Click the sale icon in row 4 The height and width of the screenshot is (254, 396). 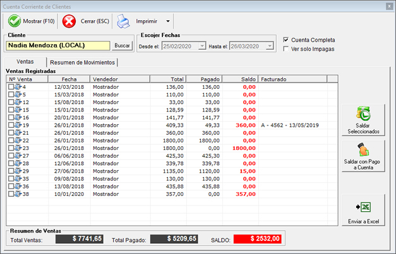[18, 87]
